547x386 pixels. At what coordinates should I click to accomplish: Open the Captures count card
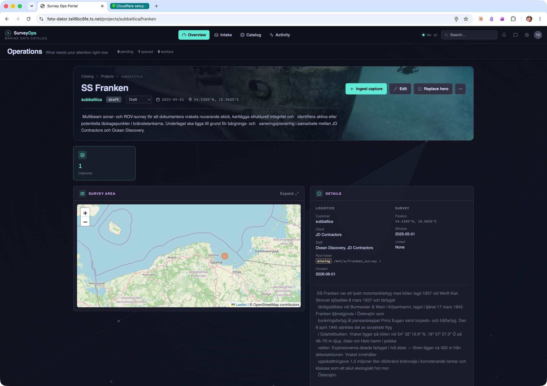click(104, 163)
